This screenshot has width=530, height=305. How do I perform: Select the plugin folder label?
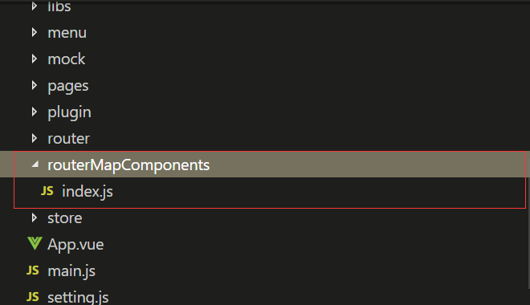tap(69, 112)
